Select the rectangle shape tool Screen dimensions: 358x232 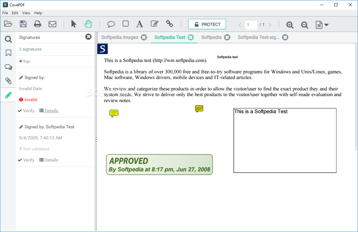(x=125, y=24)
